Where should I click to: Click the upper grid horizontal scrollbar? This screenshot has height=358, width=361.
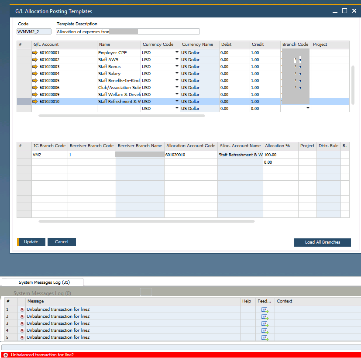click(x=121, y=116)
